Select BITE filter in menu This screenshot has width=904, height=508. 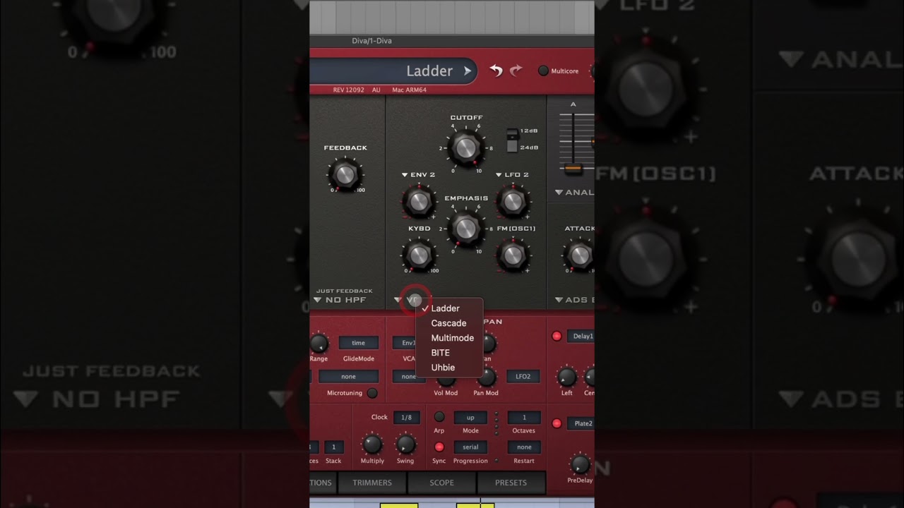point(449,353)
